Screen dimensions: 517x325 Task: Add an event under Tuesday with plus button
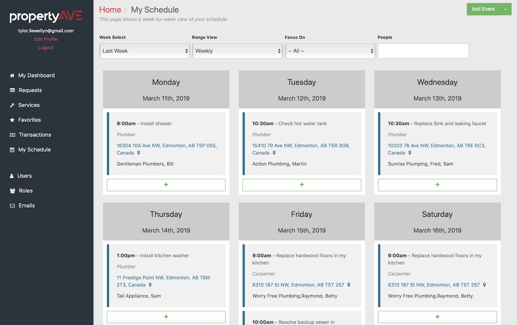click(302, 185)
